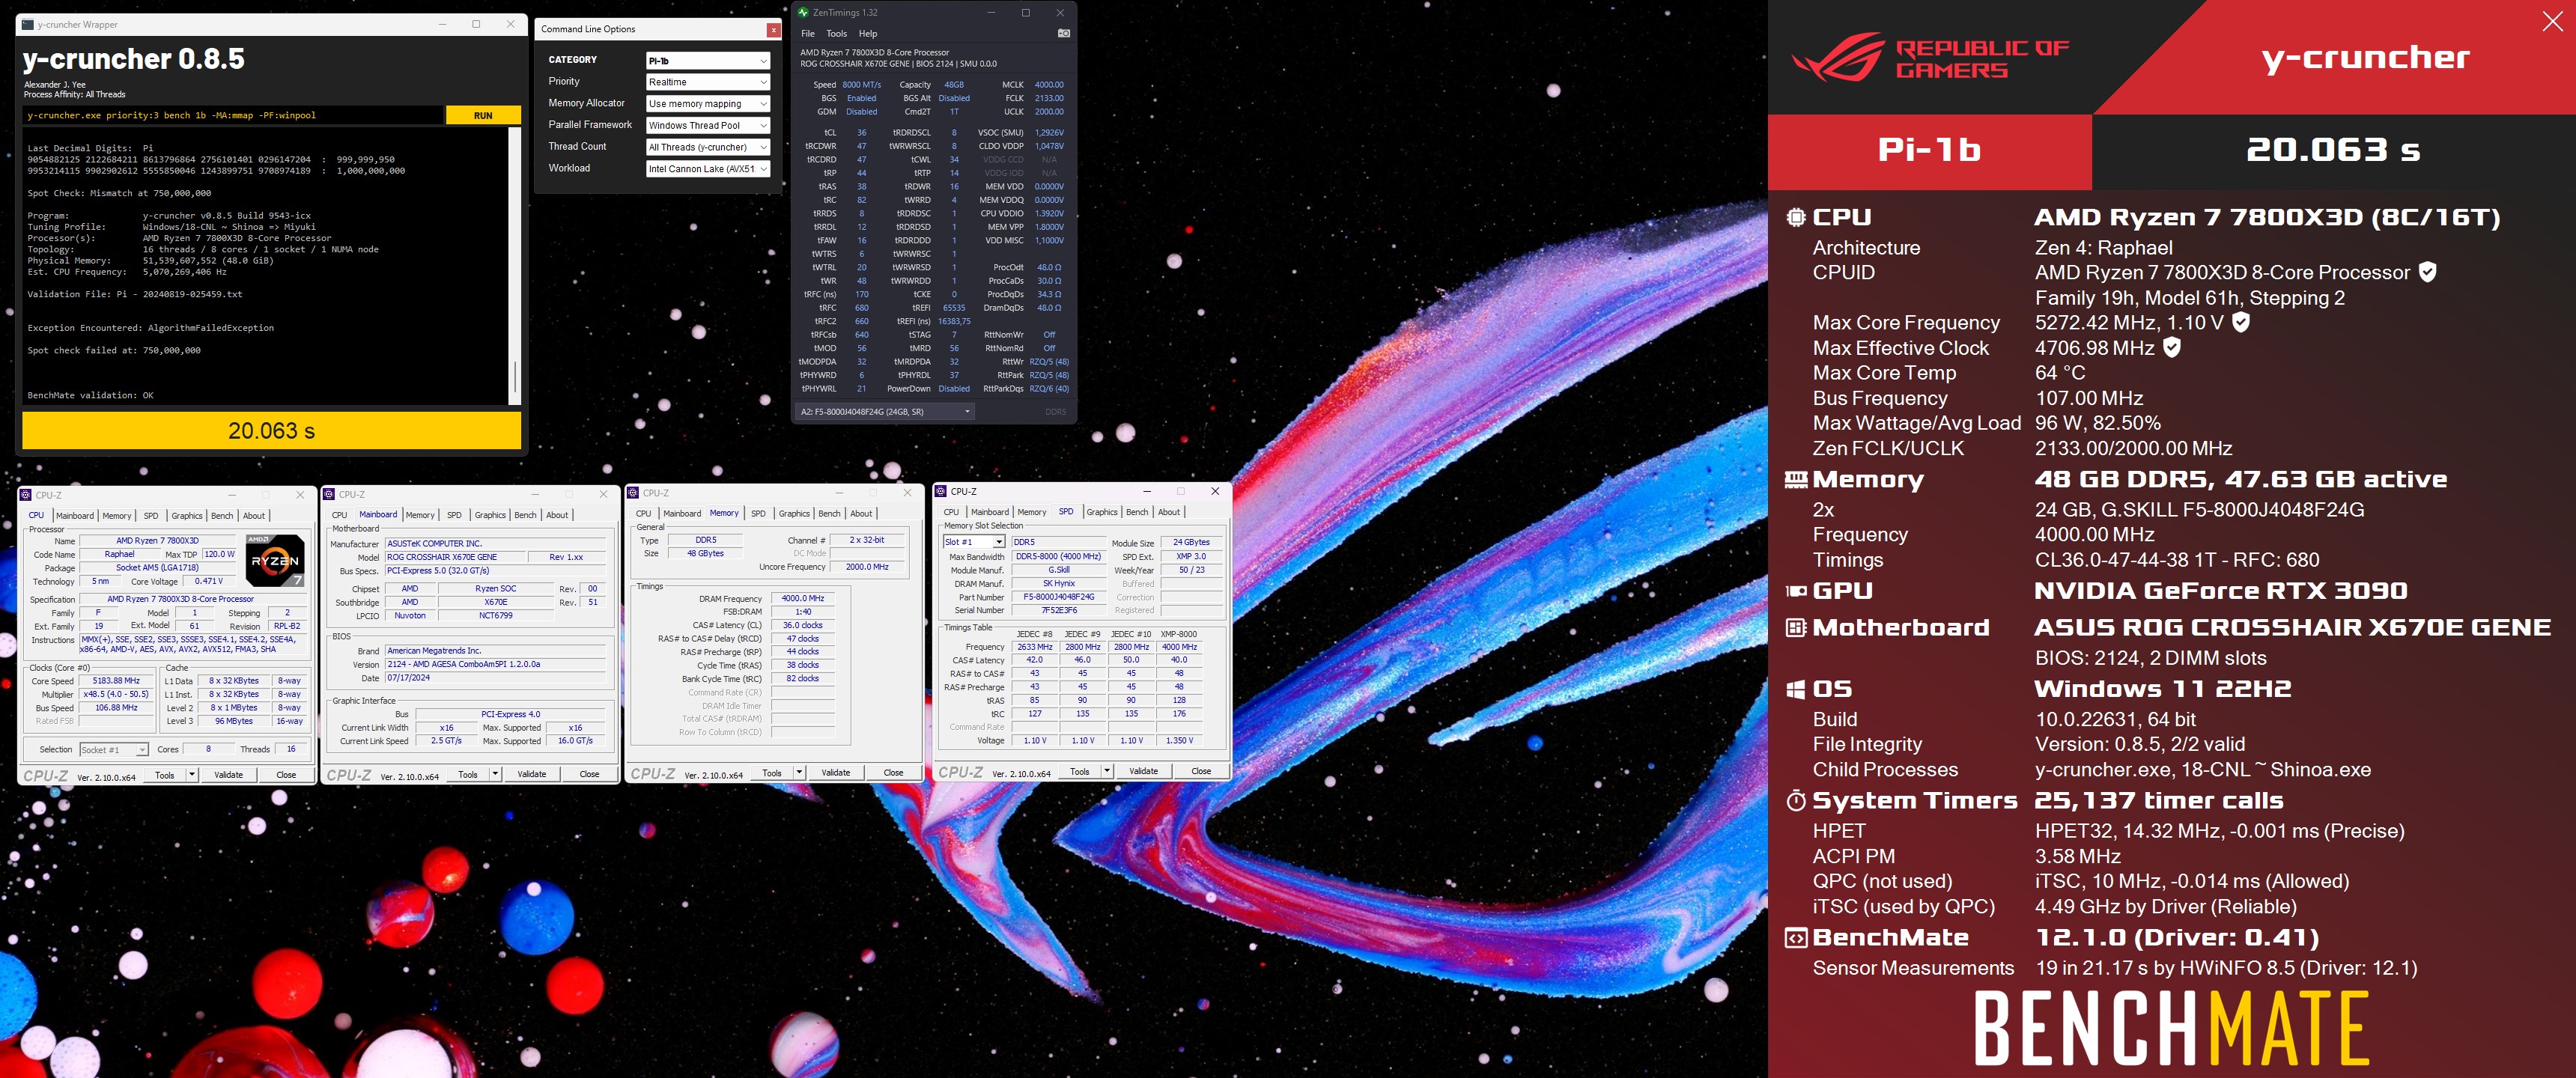Click the yellow RUN button
Screen dimensions: 2576x1078
[483, 116]
